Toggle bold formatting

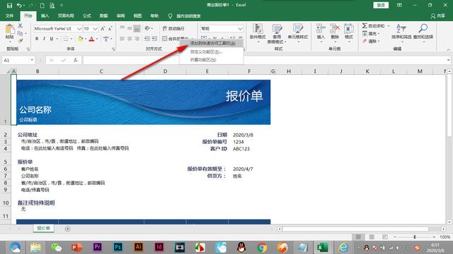point(37,39)
